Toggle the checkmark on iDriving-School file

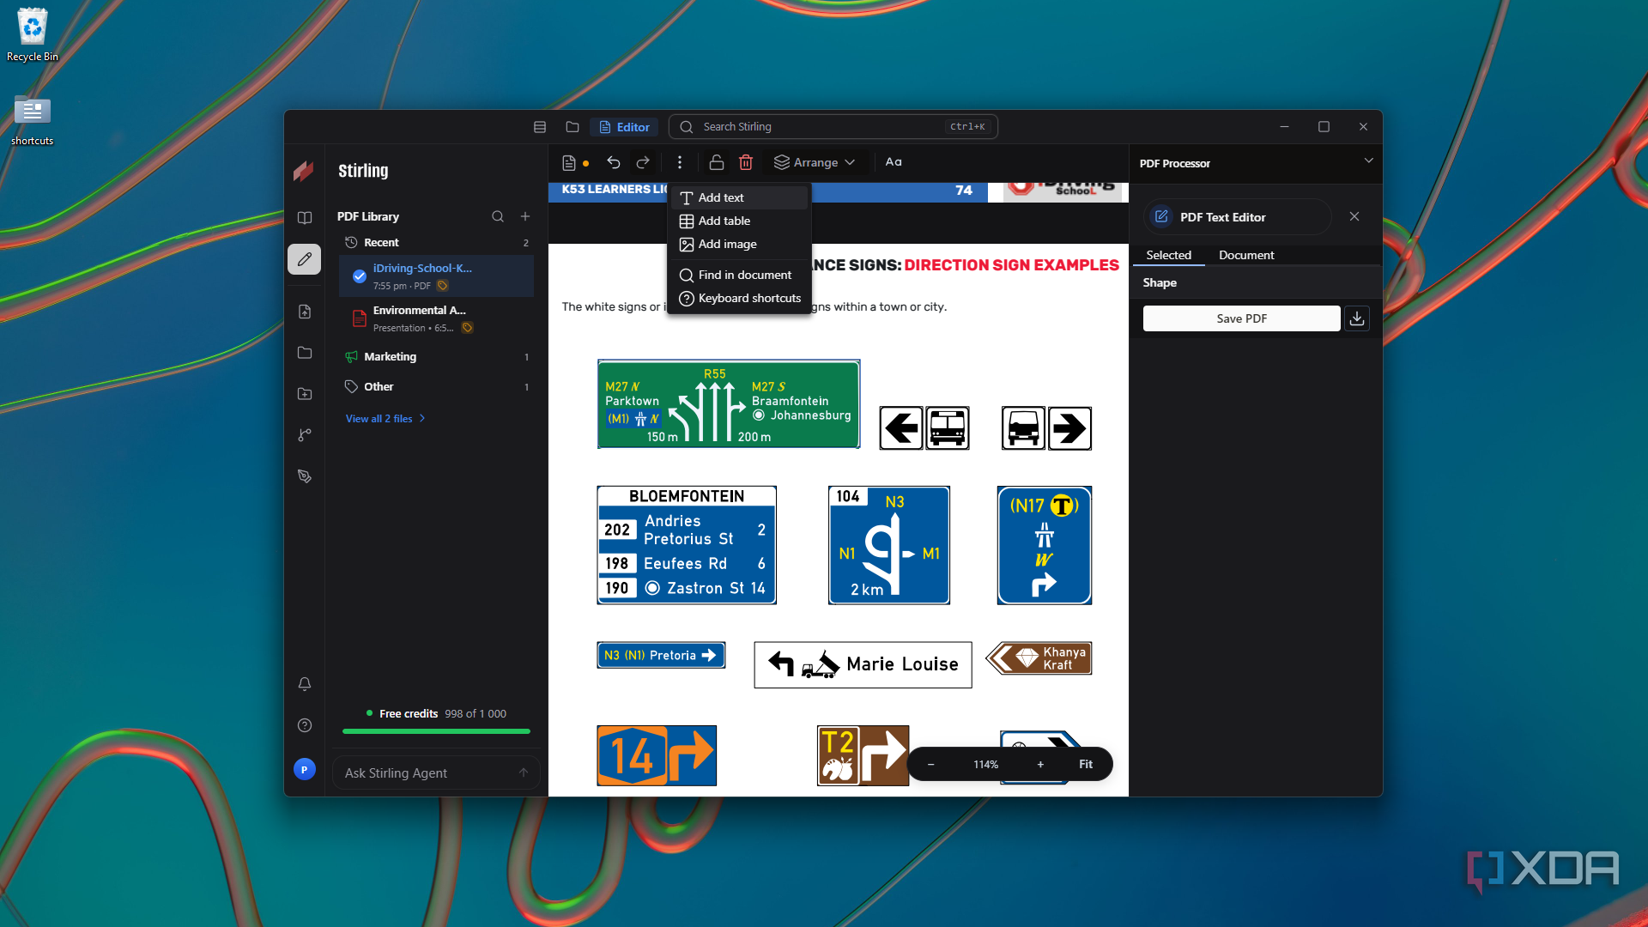[x=360, y=276]
